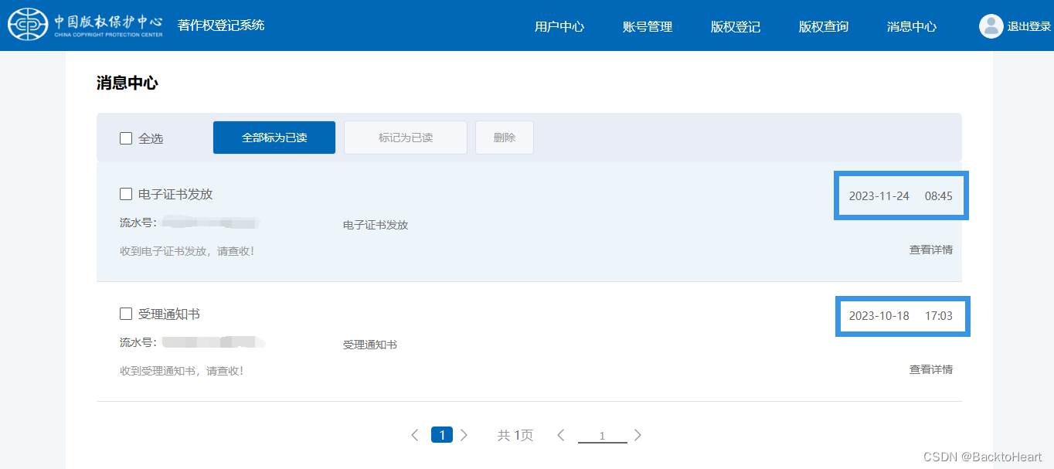Click the China Copyright Protection Center logo

pyautogui.click(x=85, y=25)
